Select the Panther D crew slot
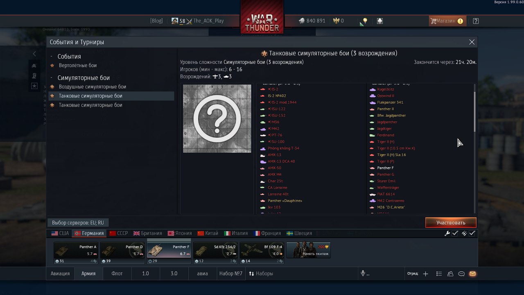524x295 pixels. coord(122,253)
